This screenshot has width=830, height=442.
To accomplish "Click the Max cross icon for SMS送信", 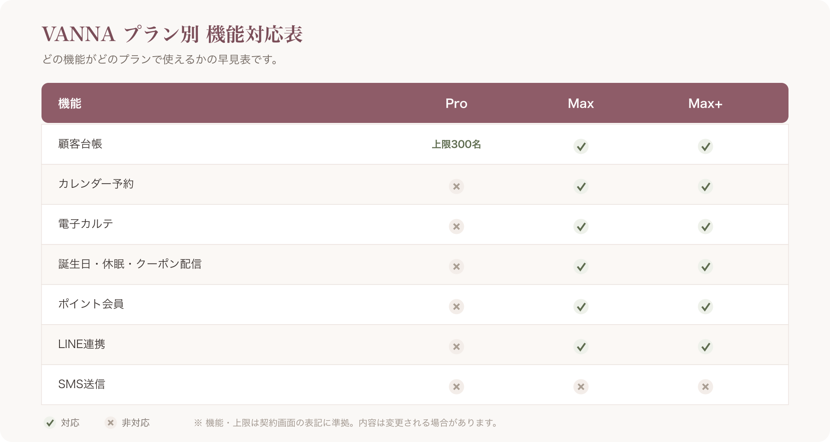I will 581,387.
